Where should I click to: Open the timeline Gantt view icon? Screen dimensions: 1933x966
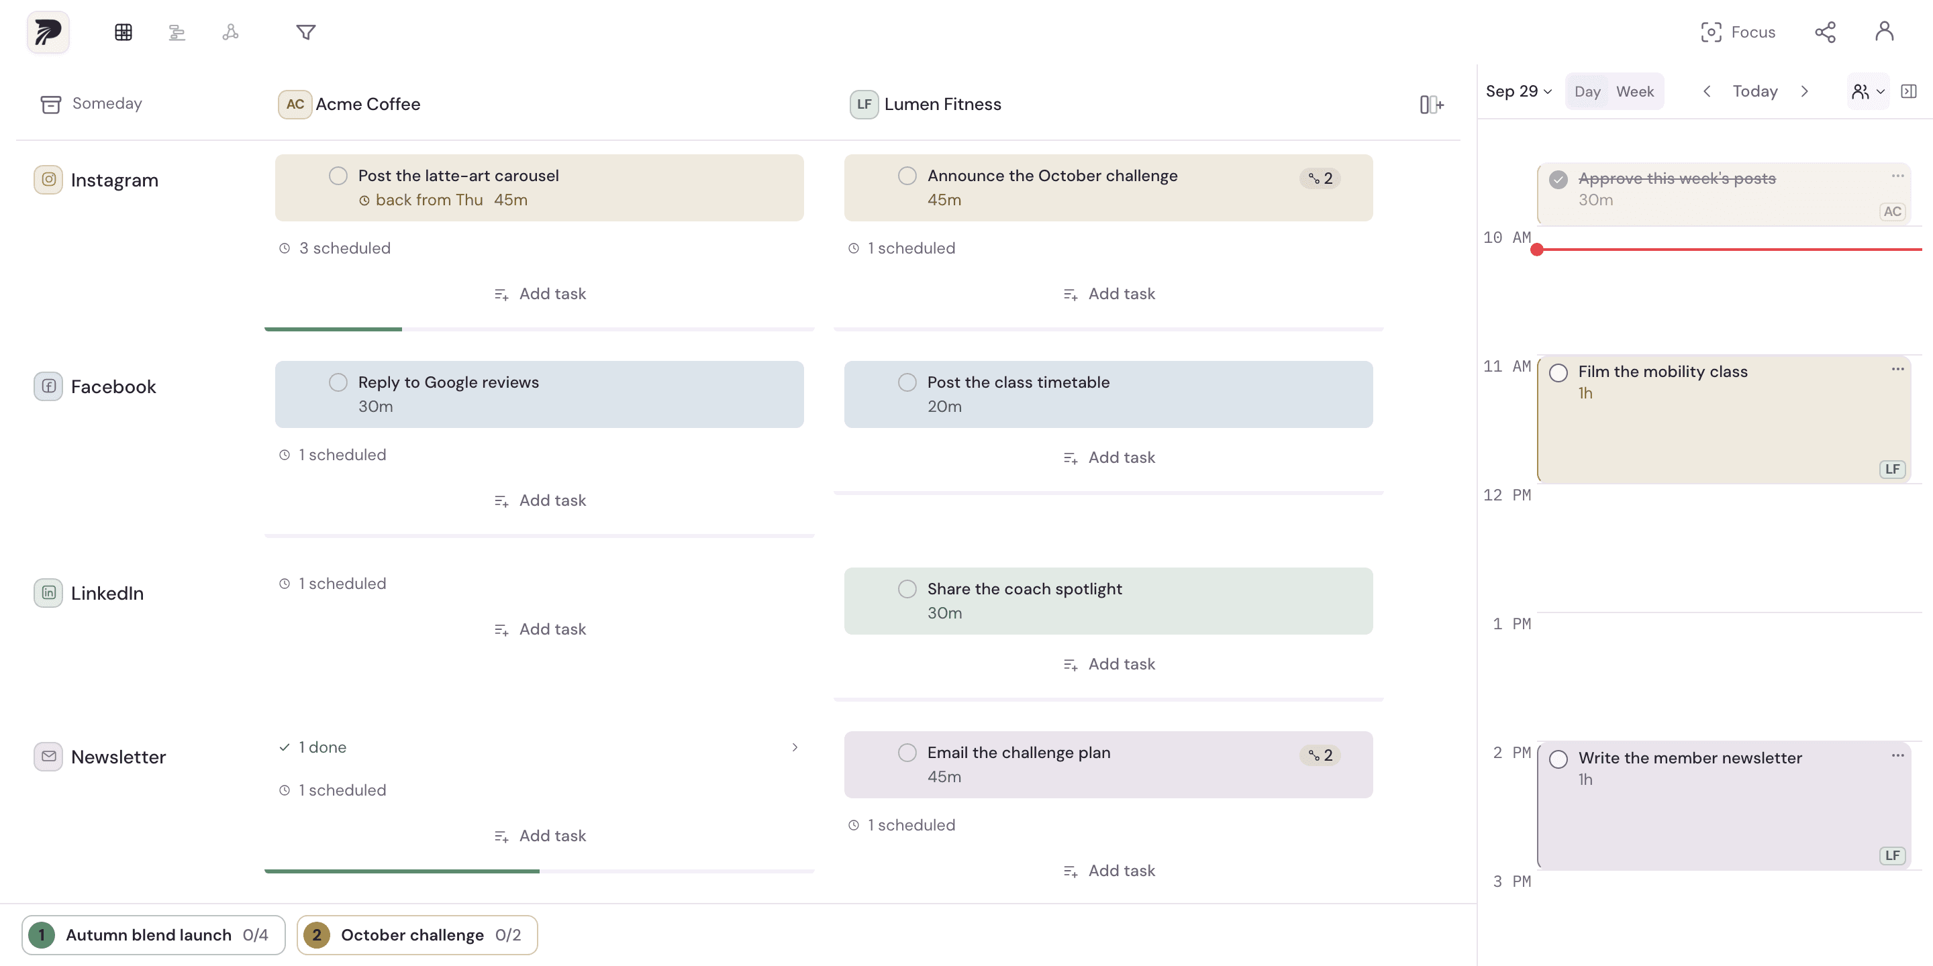177,32
